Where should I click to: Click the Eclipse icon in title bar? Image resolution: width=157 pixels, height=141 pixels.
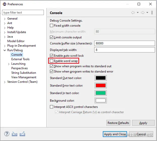coord(5,4)
